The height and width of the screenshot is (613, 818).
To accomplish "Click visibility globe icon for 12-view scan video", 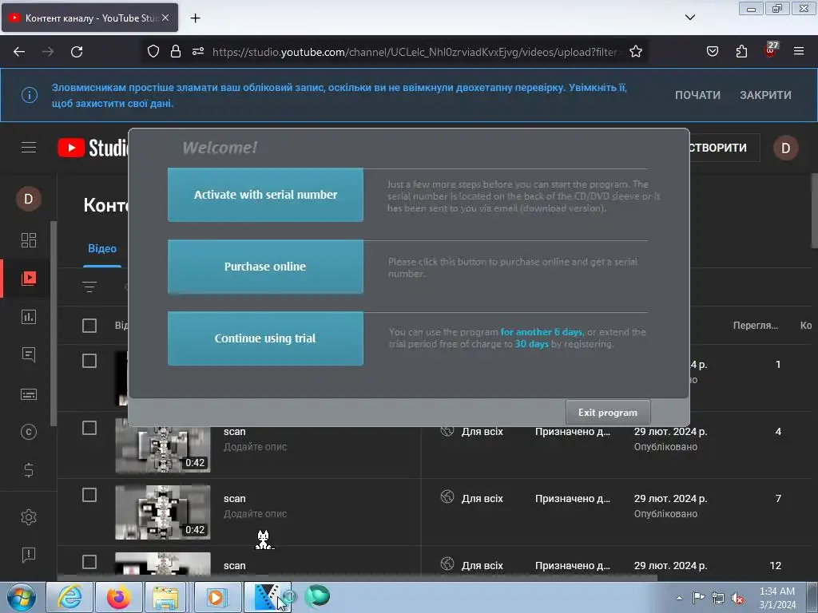I will (447, 564).
